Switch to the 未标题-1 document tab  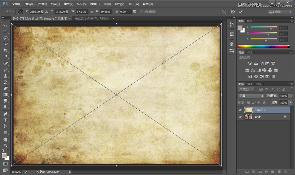(92, 18)
